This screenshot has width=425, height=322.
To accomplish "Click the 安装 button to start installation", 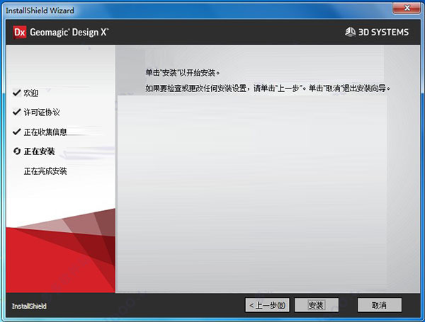I will pos(317,305).
